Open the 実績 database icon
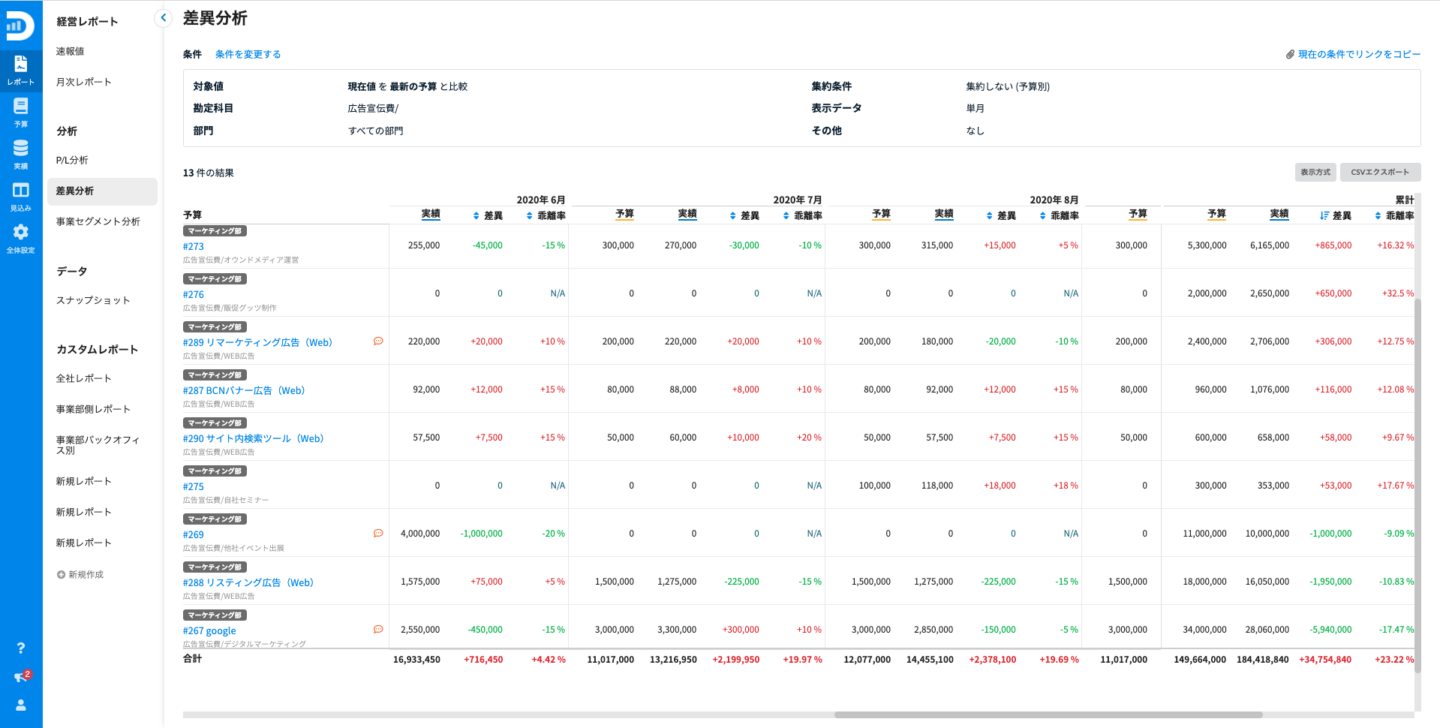 tap(21, 155)
